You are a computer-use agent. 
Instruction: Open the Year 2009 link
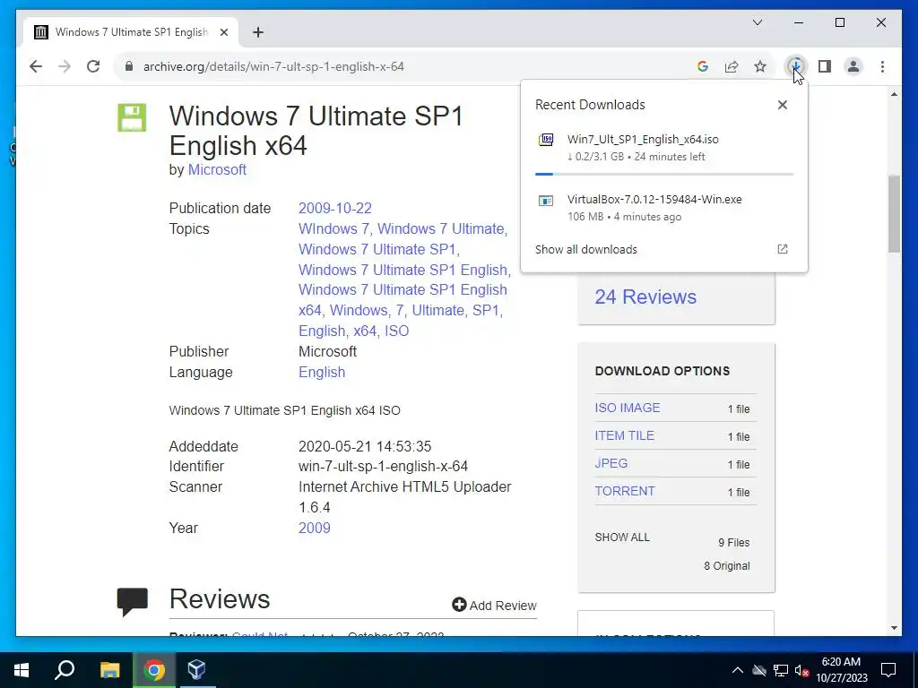[315, 528]
